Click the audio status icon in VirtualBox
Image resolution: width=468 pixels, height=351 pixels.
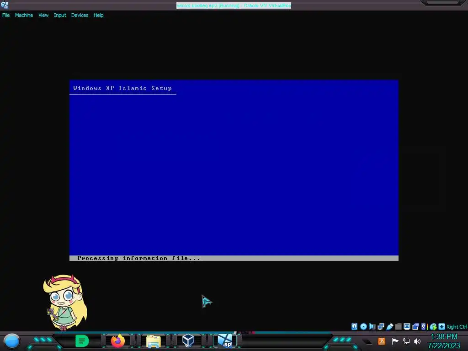point(372,326)
